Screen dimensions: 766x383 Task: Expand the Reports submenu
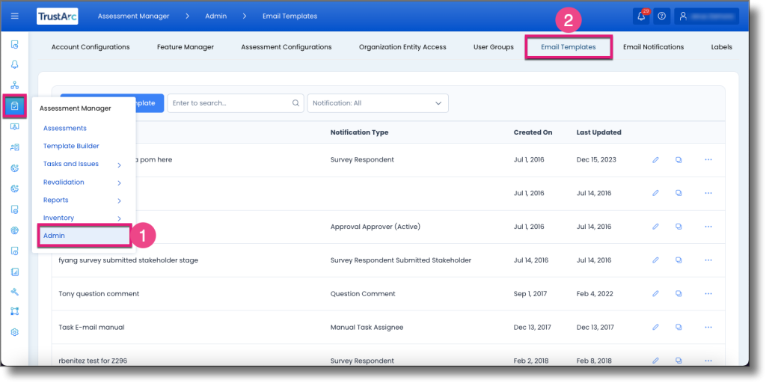pos(119,200)
